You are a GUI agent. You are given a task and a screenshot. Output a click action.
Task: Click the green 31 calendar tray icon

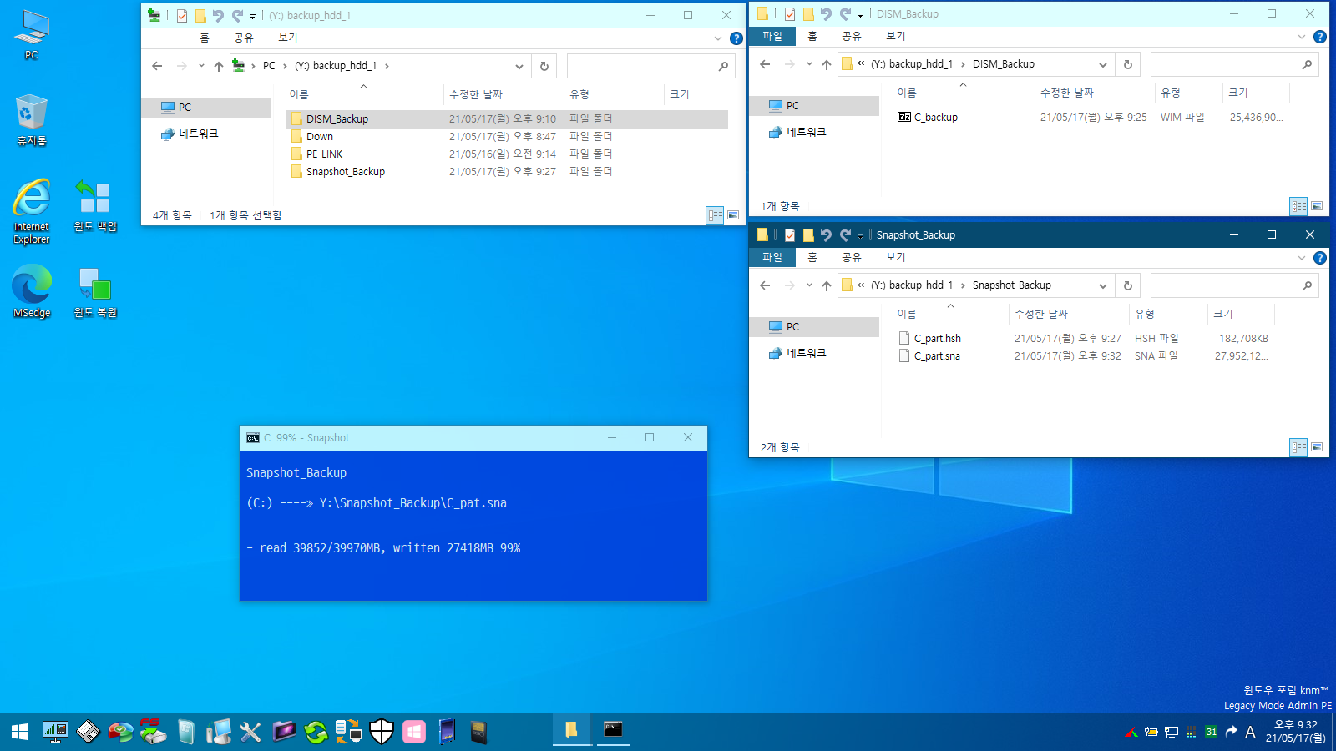(1211, 732)
